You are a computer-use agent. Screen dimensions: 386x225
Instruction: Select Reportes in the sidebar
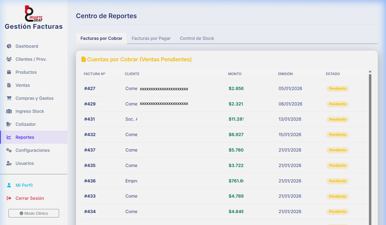pos(34,137)
